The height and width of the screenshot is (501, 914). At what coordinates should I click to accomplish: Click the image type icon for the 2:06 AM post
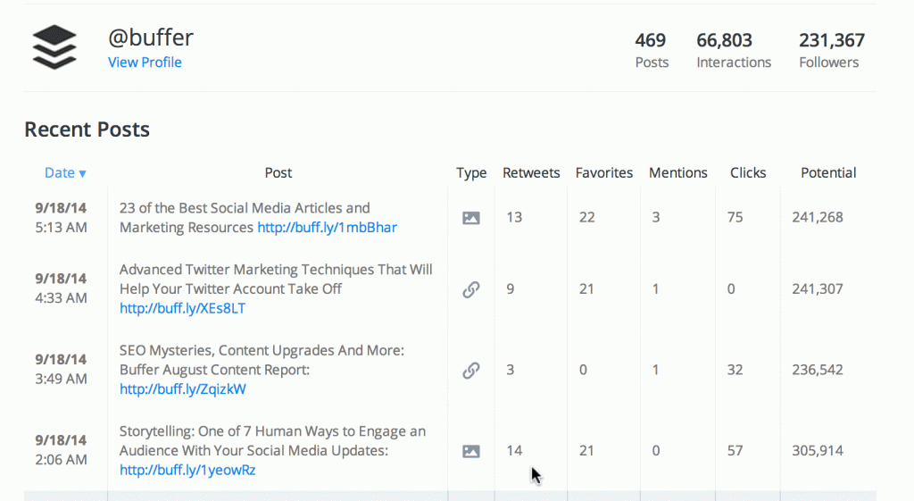pyautogui.click(x=471, y=451)
